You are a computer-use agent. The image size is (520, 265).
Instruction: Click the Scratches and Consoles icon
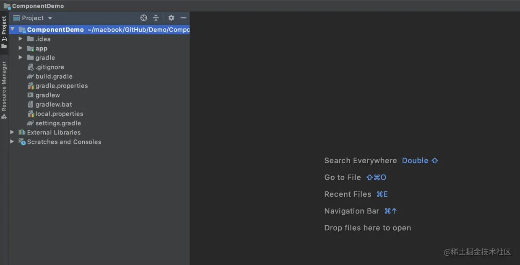(x=22, y=142)
